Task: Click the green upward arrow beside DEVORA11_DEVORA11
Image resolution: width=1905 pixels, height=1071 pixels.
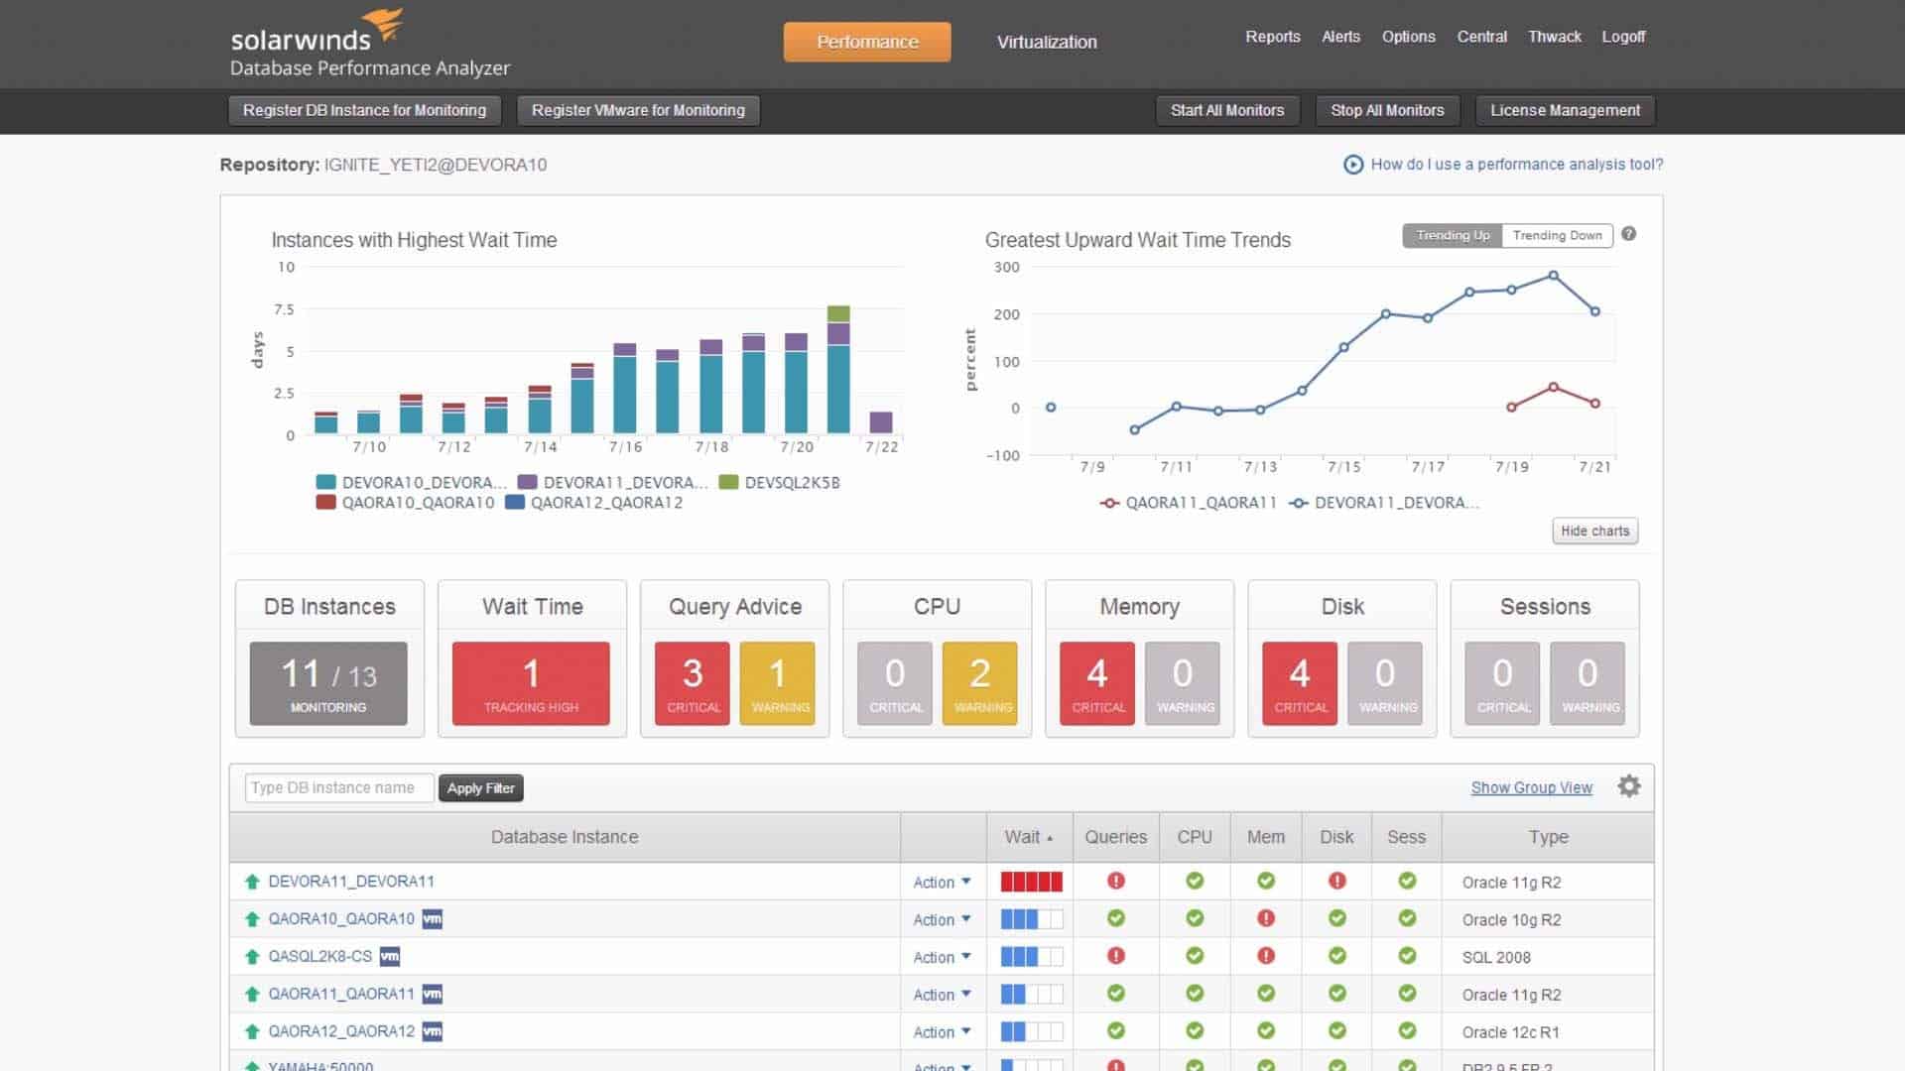Action: [251, 882]
